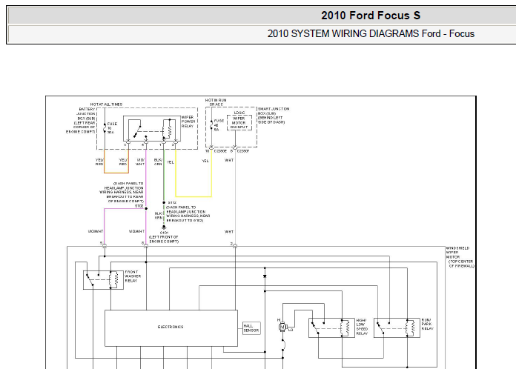Click the VIO/WHT label above motor pin 8
Viewport: 516px width, 369px height.
(x=137, y=231)
